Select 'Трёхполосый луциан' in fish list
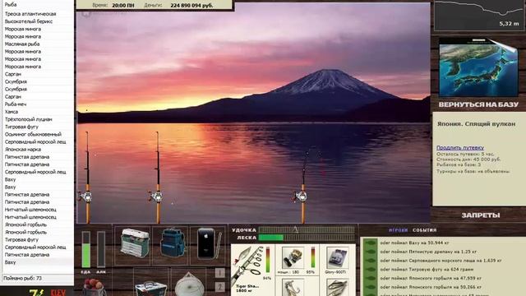 point(28,119)
